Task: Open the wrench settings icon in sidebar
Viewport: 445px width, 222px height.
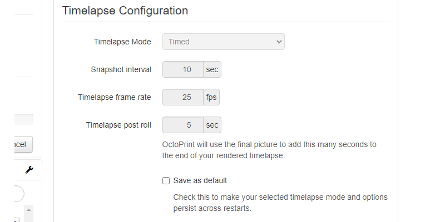Action: click(29, 170)
